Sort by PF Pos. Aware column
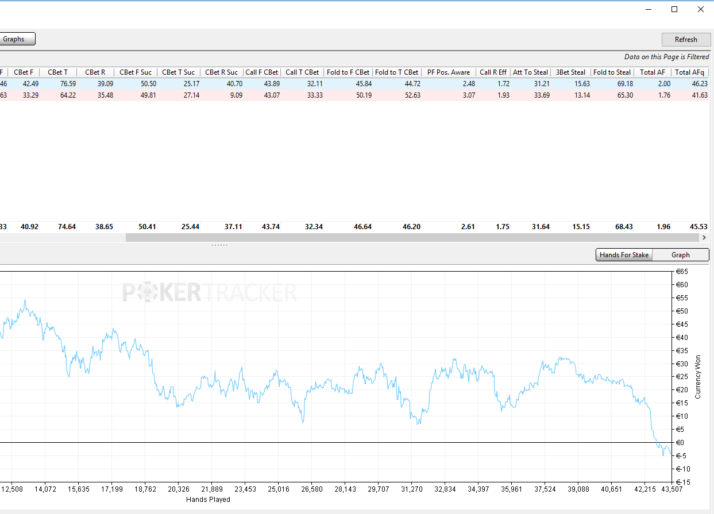 tap(449, 72)
